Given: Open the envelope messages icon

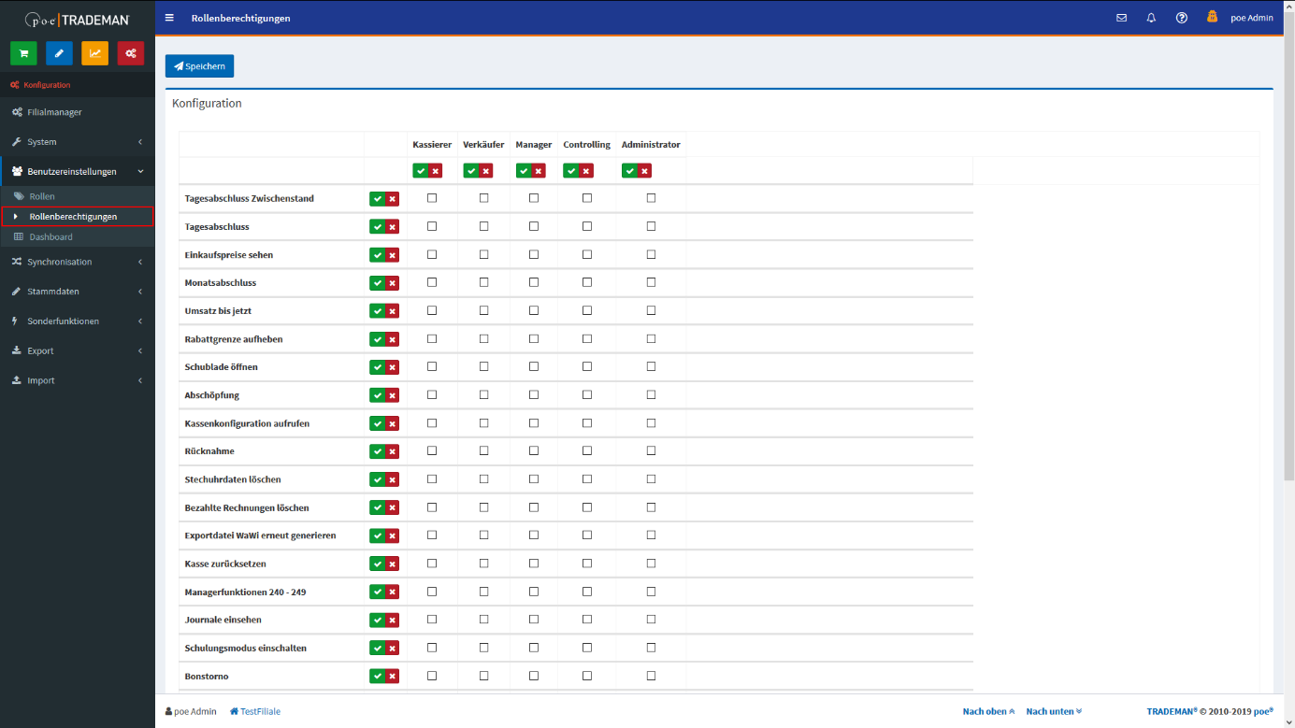Looking at the screenshot, I should click(x=1121, y=18).
